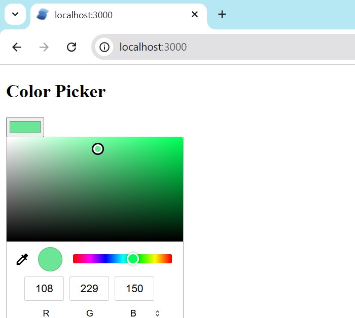Screen dimensions: 355x318
Task: Open the tab search dropdown chevron
Action: (x=15, y=14)
